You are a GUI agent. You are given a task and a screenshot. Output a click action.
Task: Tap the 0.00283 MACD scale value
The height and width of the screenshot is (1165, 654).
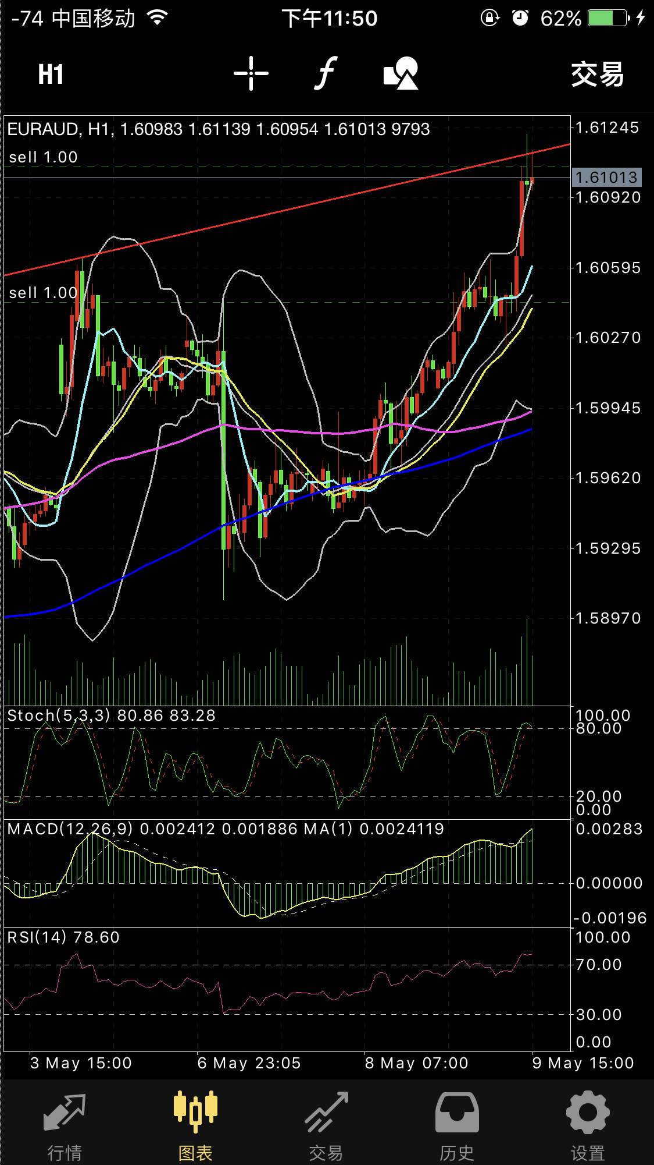point(609,829)
